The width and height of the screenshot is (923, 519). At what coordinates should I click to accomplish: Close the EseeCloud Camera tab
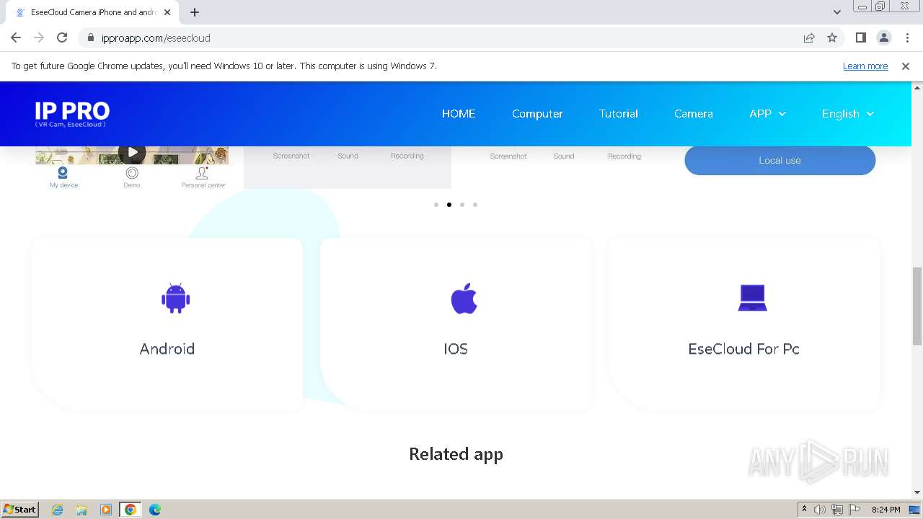(x=167, y=12)
